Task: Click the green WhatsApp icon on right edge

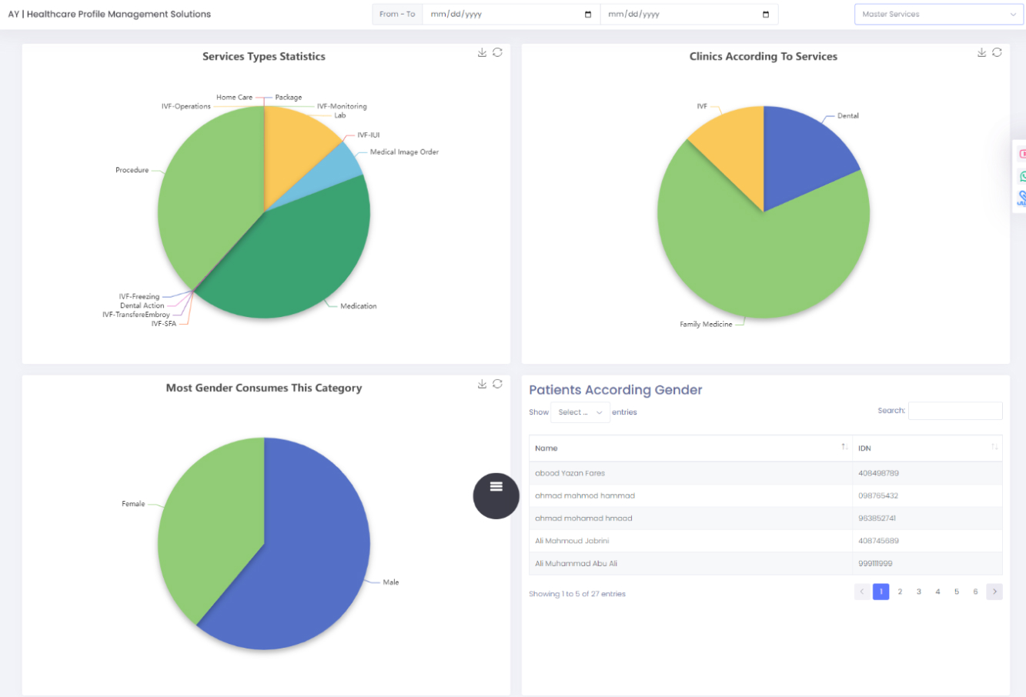Action: (x=1022, y=176)
